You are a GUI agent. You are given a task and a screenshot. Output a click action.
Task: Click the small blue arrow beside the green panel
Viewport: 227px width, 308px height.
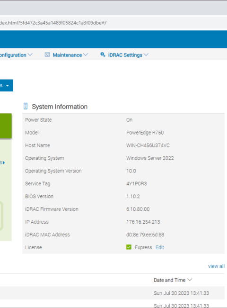click(x=4, y=163)
